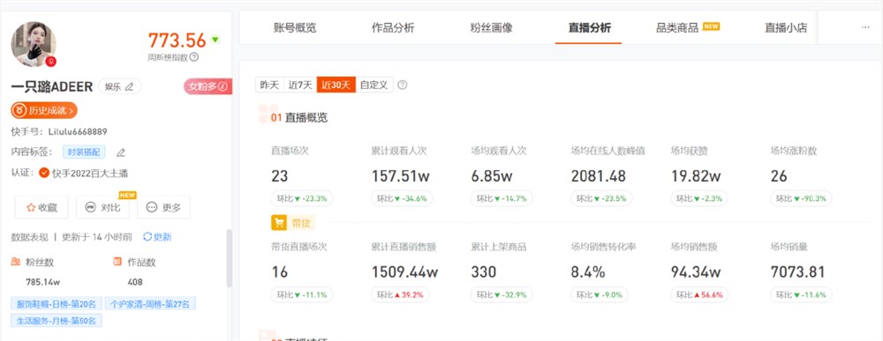Image resolution: width=883 pixels, height=341 pixels.
Task: Open the three-dots overflow menu in tab bar
Action: (x=865, y=27)
